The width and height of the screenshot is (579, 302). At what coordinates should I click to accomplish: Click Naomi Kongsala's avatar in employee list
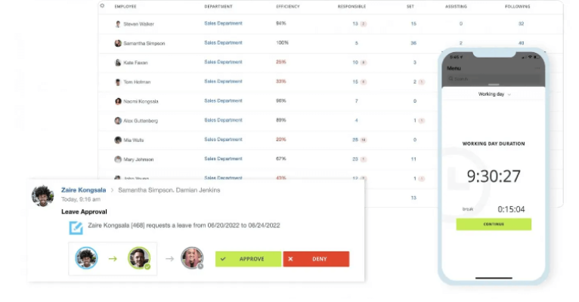(118, 101)
